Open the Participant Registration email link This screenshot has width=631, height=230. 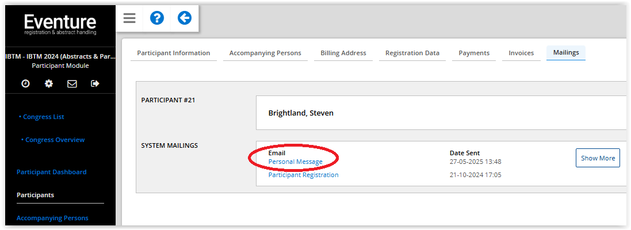304,175
